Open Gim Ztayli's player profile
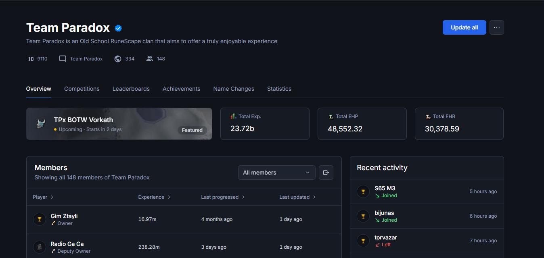Image resolution: width=544 pixels, height=258 pixels. tap(64, 216)
